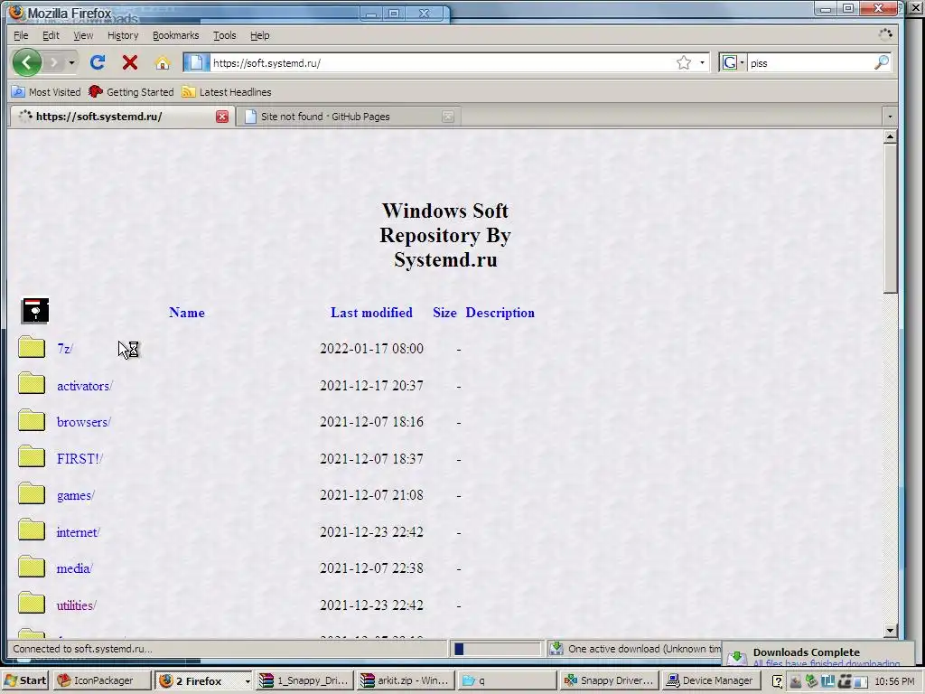925x694 pixels.
Task: Expand the address bar URL history dropdown
Action: point(702,62)
